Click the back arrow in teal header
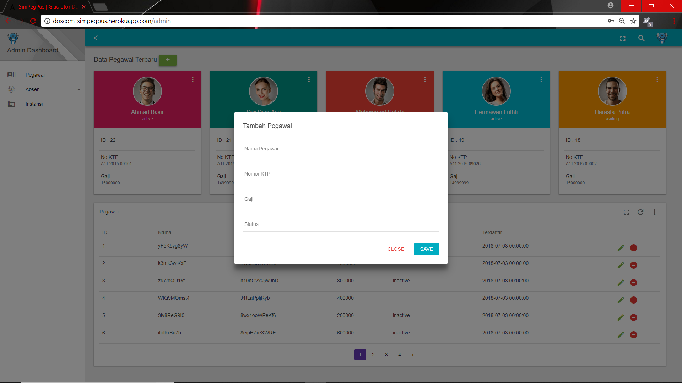The height and width of the screenshot is (383, 682). 98,38
